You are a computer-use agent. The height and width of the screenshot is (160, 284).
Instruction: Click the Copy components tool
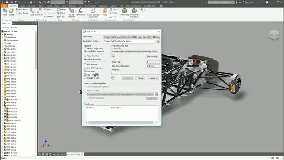coord(61,17)
